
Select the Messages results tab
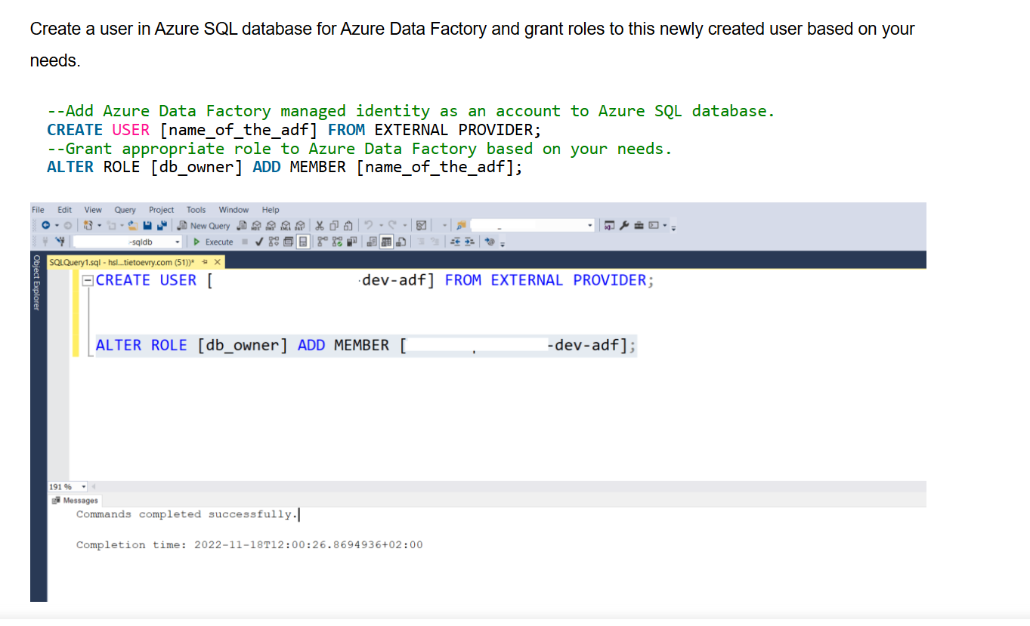[x=76, y=500]
